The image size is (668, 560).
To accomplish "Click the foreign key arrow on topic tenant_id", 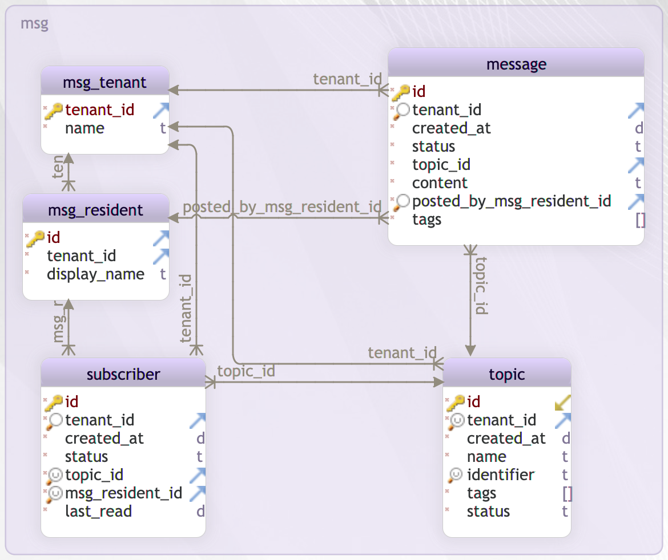I will [563, 420].
